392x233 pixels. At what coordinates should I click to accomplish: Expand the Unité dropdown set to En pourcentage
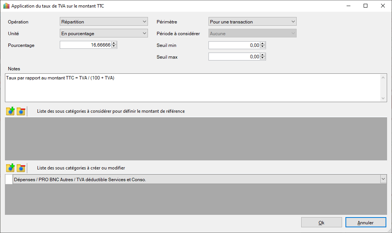click(104, 34)
